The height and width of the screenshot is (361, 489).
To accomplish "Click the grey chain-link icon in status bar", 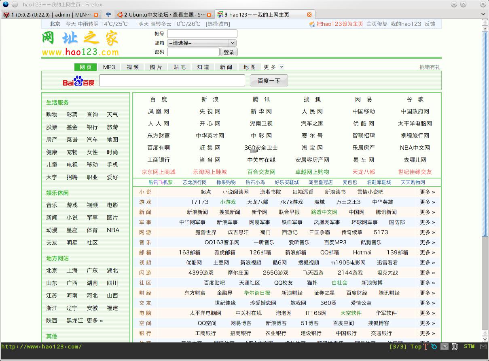I will point(445,346).
